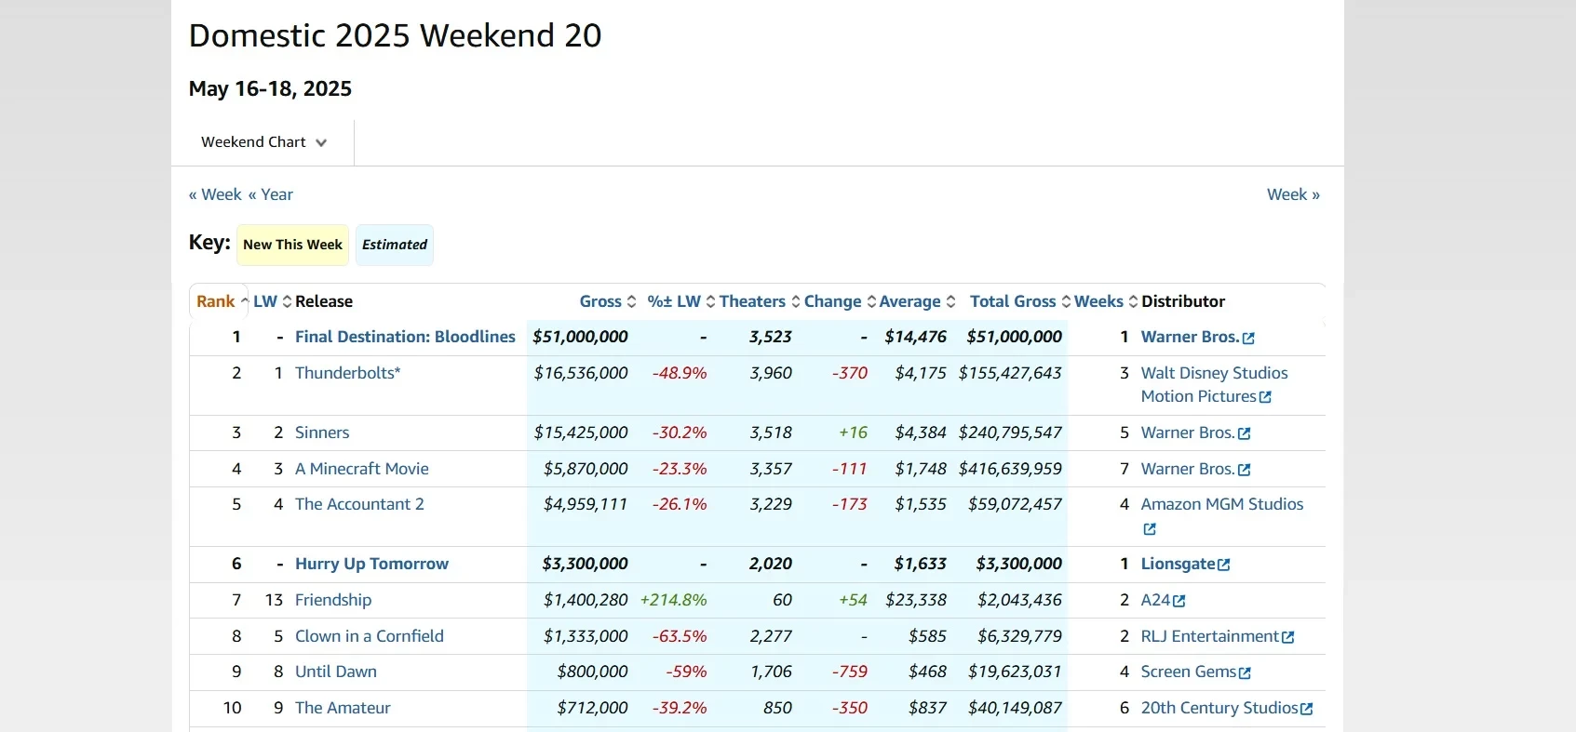The width and height of the screenshot is (1576, 732).
Task: Open external link icon for RLJ Entertainment
Action: pos(1288,637)
